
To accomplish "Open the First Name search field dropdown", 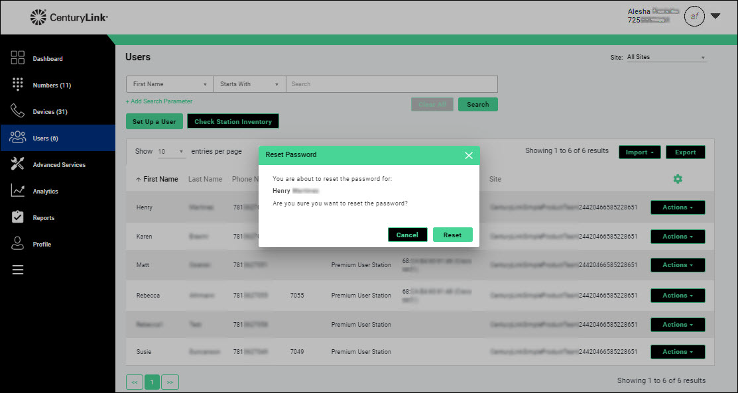I will (169, 84).
